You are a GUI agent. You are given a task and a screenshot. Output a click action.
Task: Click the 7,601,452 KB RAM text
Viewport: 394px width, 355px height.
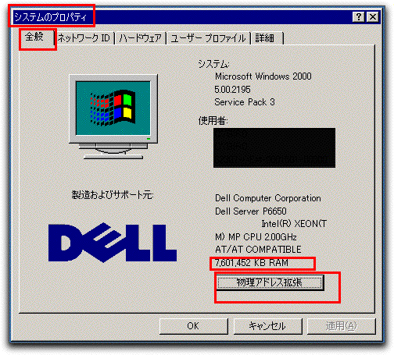tap(252, 263)
